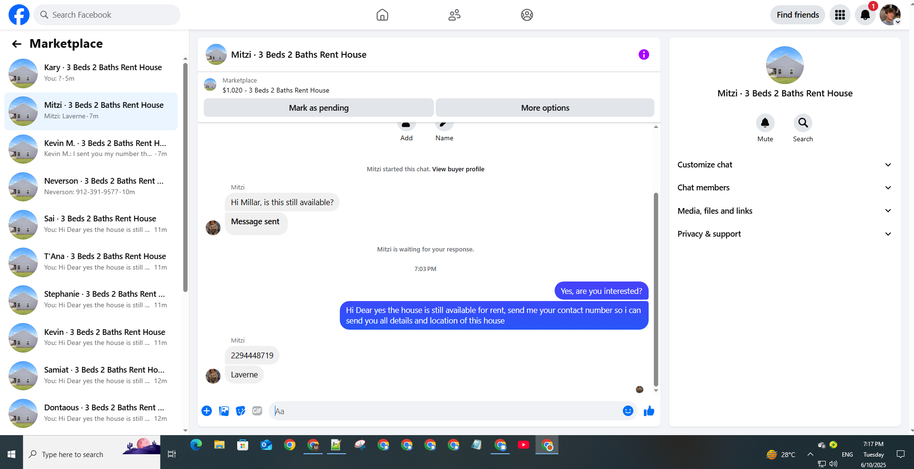The image size is (914, 469).
Task: Open the Neverson conversation
Action: [91, 187]
